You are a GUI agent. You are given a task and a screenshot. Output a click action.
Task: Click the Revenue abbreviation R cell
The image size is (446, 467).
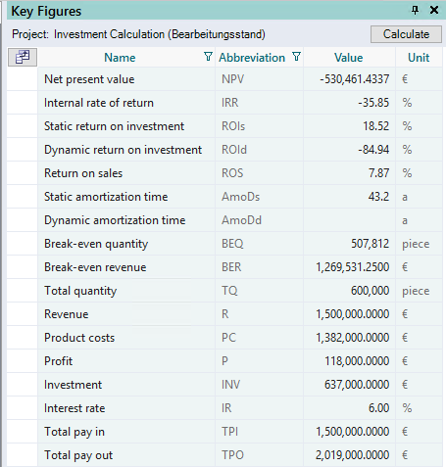pyautogui.click(x=259, y=314)
